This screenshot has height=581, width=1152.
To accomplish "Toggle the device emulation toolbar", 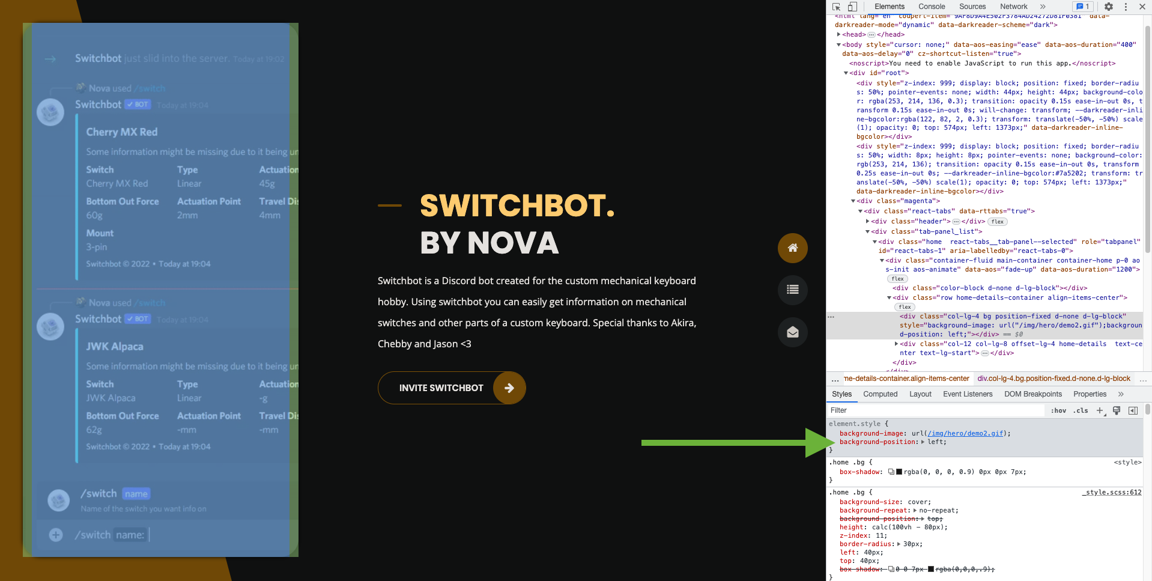I will pos(852,7).
